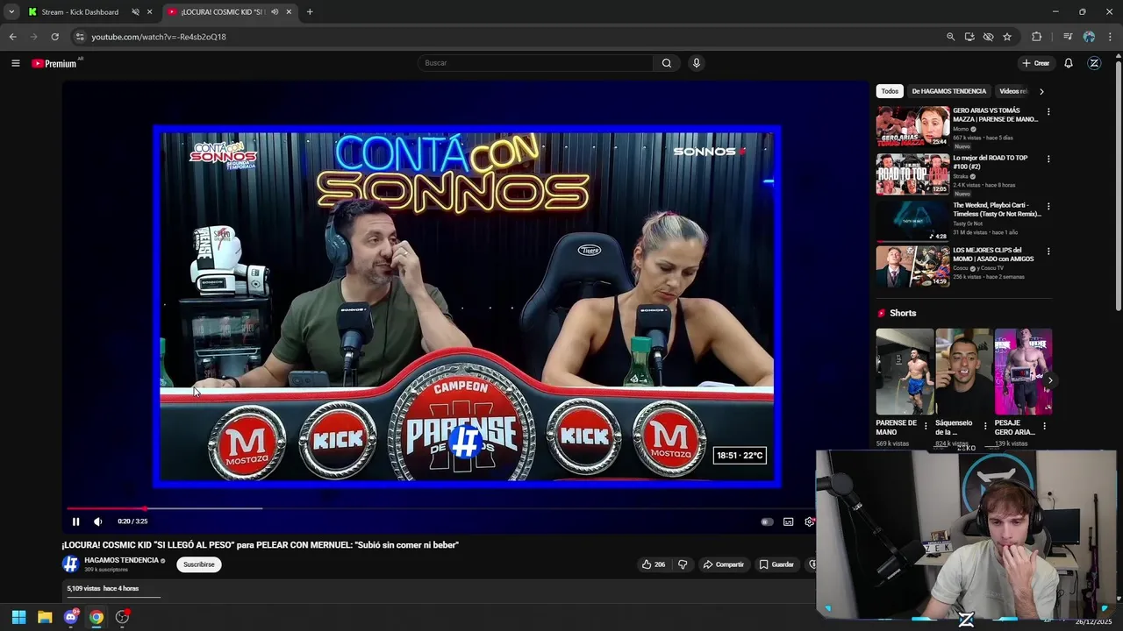Show more filter chips with right arrow

pyautogui.click(x=1041, y=91)
